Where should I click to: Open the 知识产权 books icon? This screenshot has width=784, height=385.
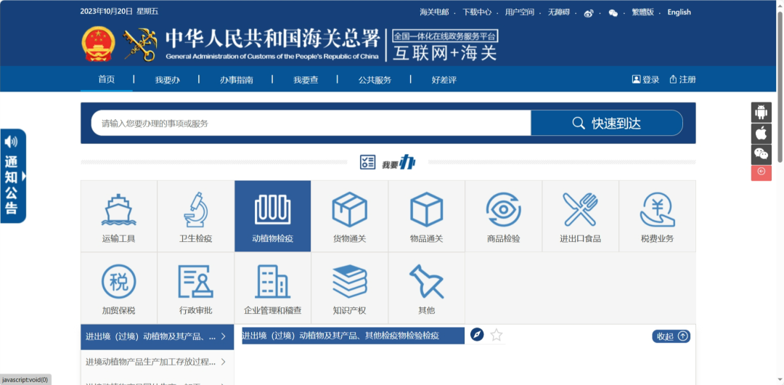pos(349,288)
